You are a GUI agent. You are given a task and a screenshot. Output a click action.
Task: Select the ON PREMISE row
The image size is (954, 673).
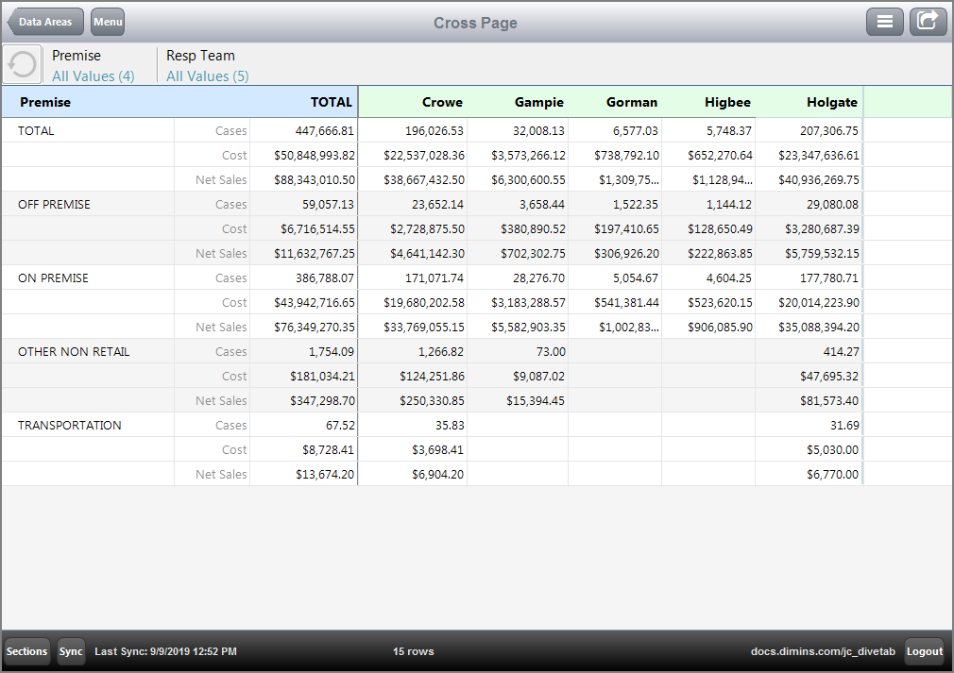[53, 278]
